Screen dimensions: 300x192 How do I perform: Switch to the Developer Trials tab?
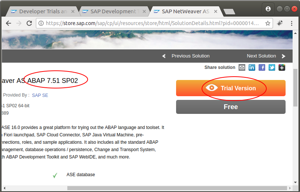click(42, 11)
